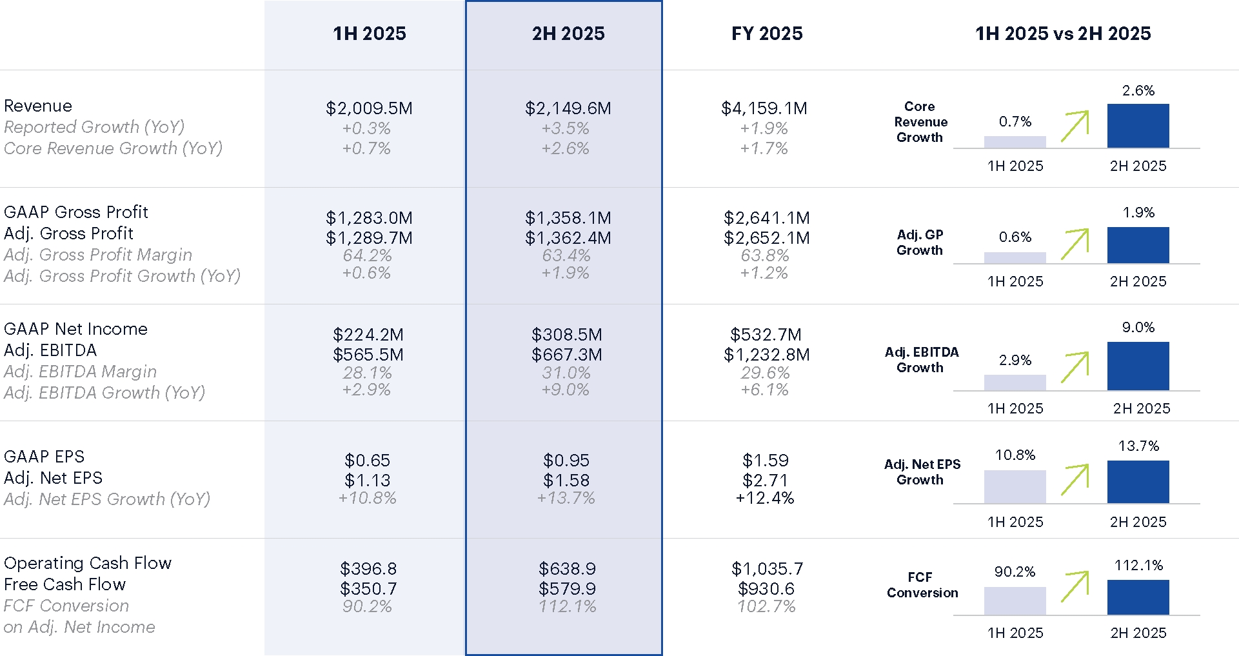Click the FY 2025 column header
Viewport: 1239px width, 656px height.
pos(767,34)
